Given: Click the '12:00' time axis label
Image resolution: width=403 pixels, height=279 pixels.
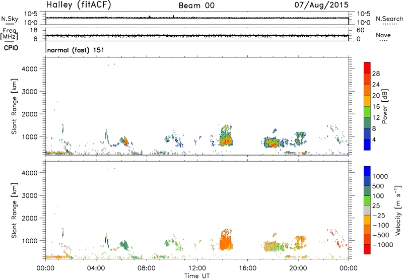Looking at the screenshot, I should [197, 268].
